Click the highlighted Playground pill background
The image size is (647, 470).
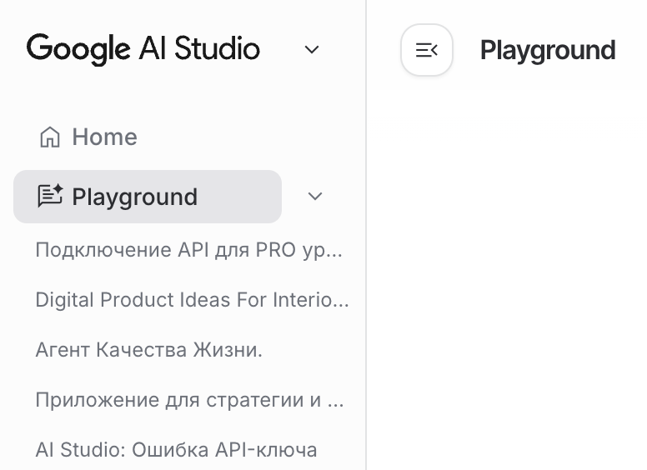(x=242, y=197)
